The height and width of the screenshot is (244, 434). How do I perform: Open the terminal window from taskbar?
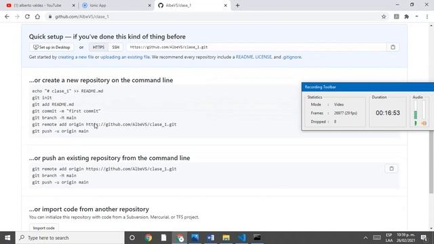coord(257,238)
